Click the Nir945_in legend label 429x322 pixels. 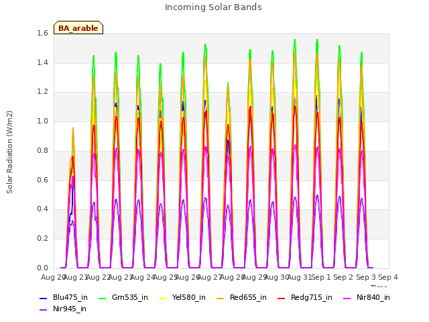(x=70, y=309)
